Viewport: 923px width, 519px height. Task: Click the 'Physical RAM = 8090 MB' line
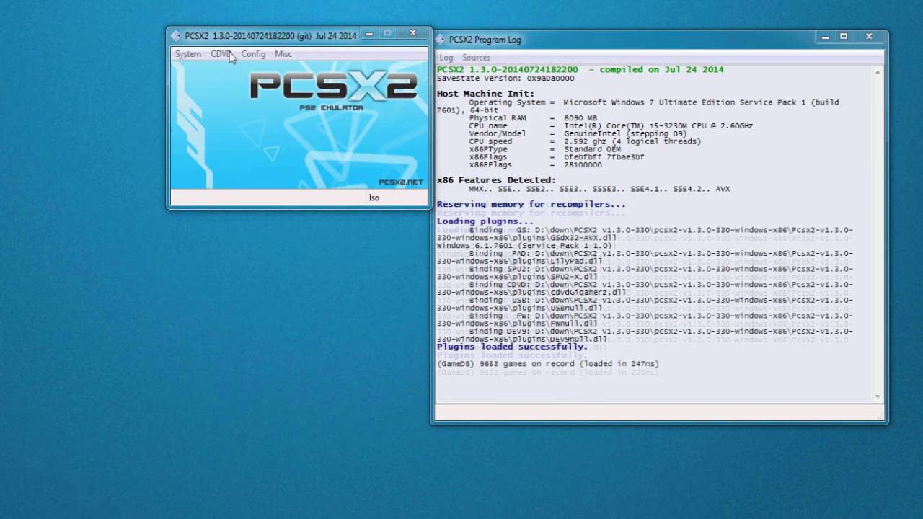click(533, 118)
